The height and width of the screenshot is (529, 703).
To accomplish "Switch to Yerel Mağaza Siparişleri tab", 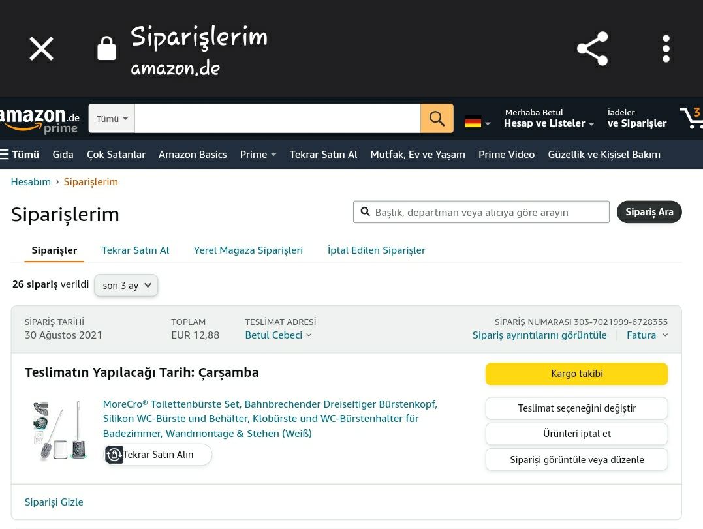I will point(248,250).
